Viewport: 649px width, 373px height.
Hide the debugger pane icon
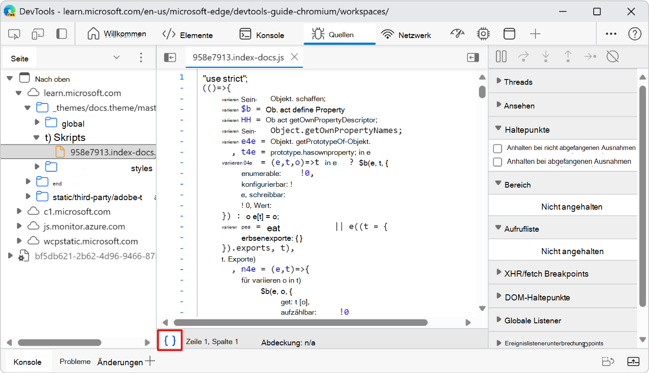coord(473,57)
